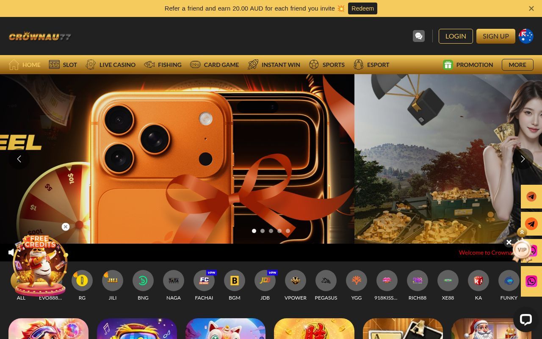Open the LIVE CASINO category
The image size is (542, 339).
pos(111,65)
